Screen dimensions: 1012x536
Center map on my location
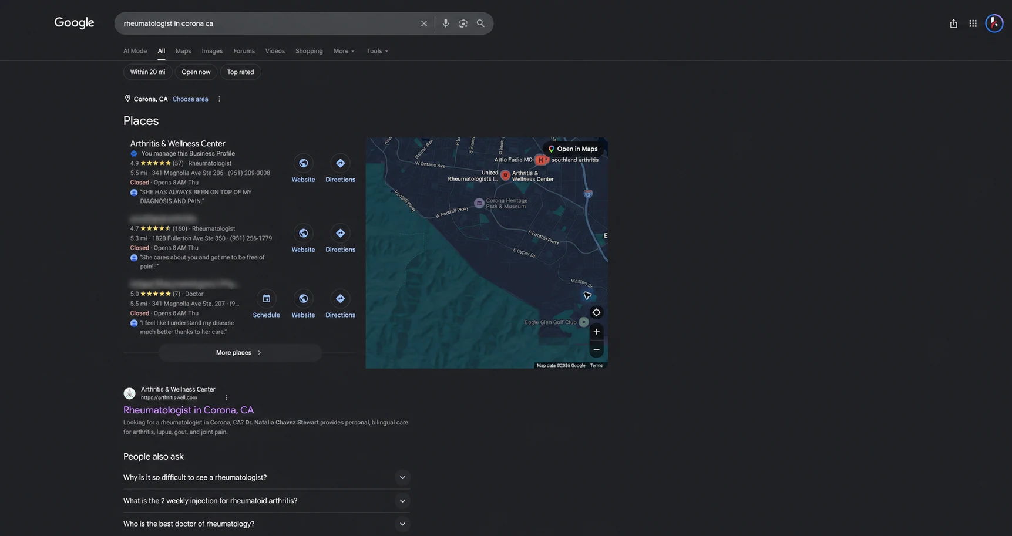click(x=596, y=312)
